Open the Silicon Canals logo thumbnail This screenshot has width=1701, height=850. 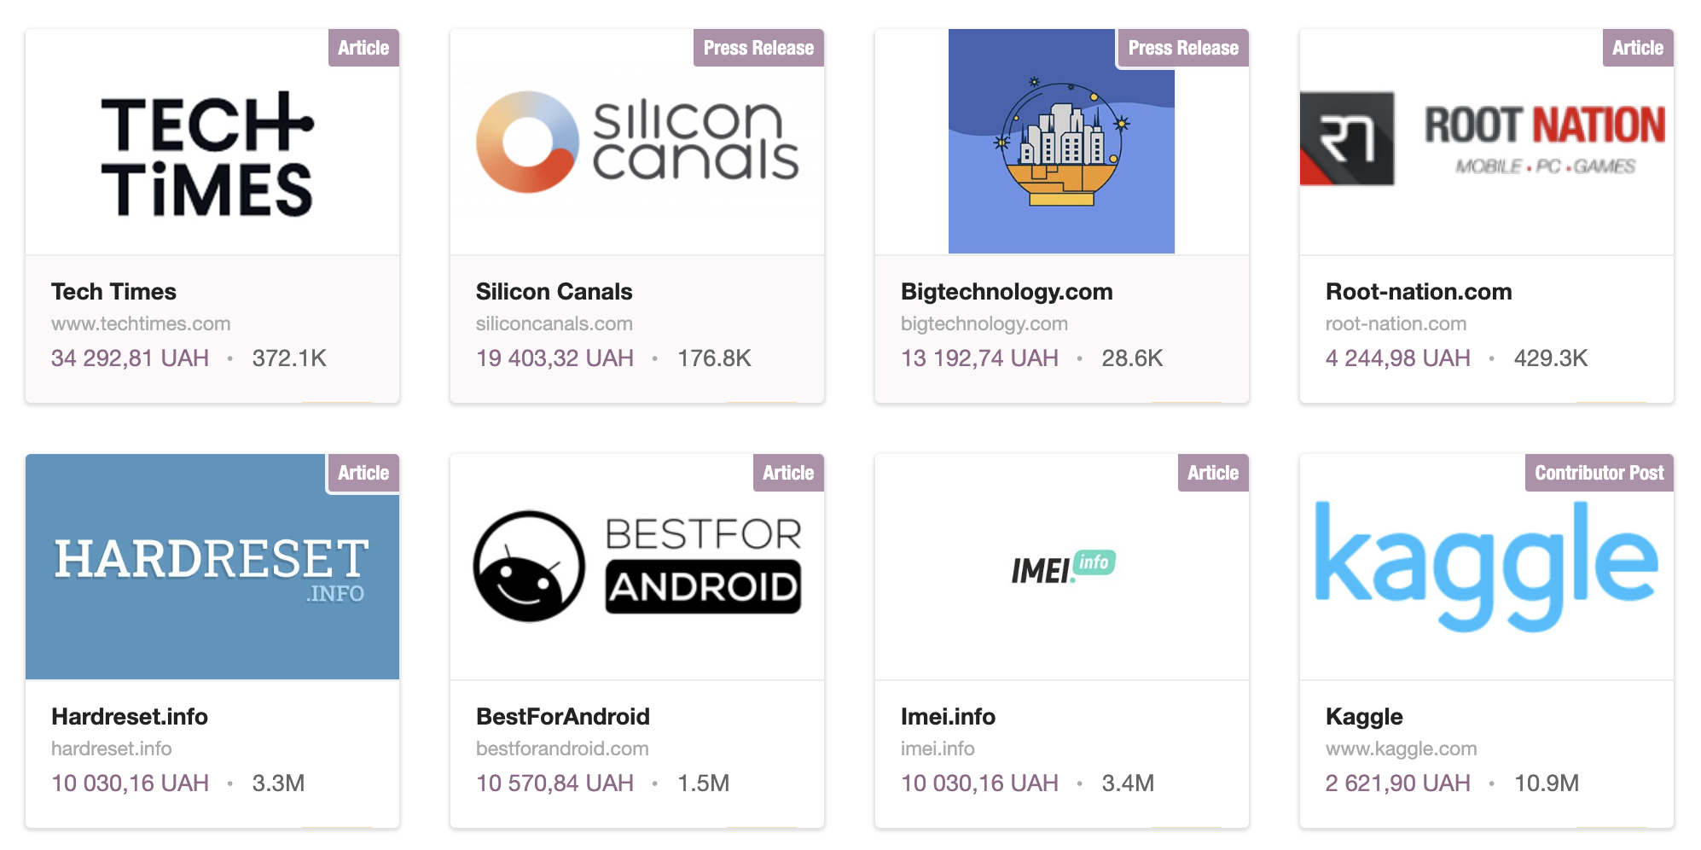[636, 143]
